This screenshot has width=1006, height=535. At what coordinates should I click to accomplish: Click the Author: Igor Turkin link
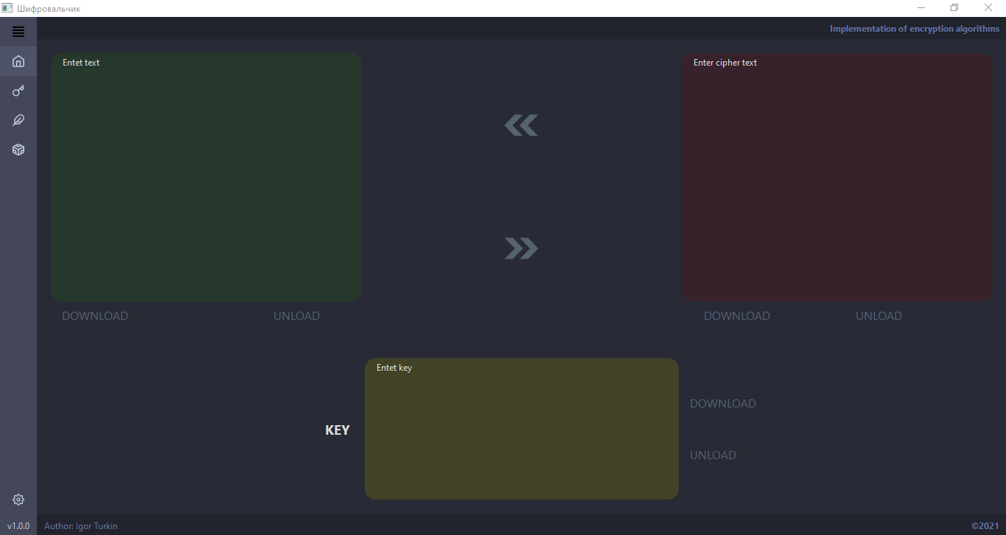coord(81,525)
